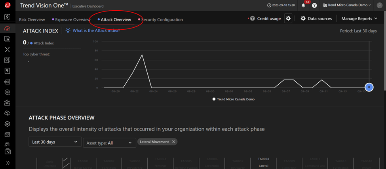Click the Trend Vision One title
Image resolution: width=386 pixels, height=169 pixels.
pos(44,6)
